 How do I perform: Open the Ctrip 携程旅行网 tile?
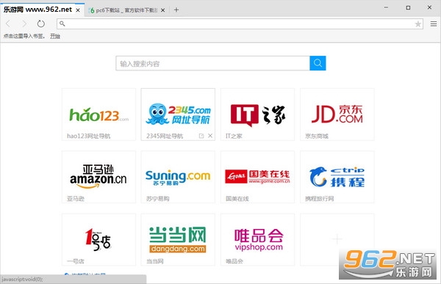point(337,177)
